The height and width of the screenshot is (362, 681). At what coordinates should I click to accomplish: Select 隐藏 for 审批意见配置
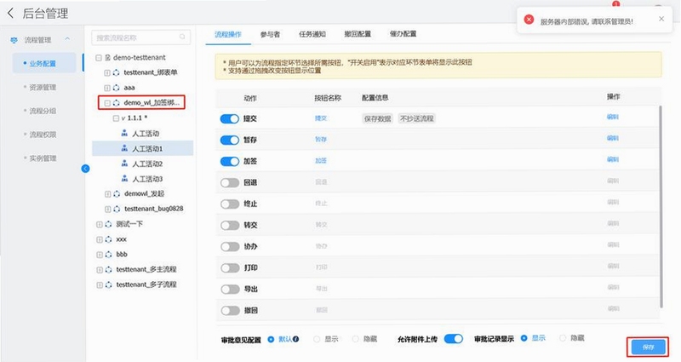[x=356, y=339]
